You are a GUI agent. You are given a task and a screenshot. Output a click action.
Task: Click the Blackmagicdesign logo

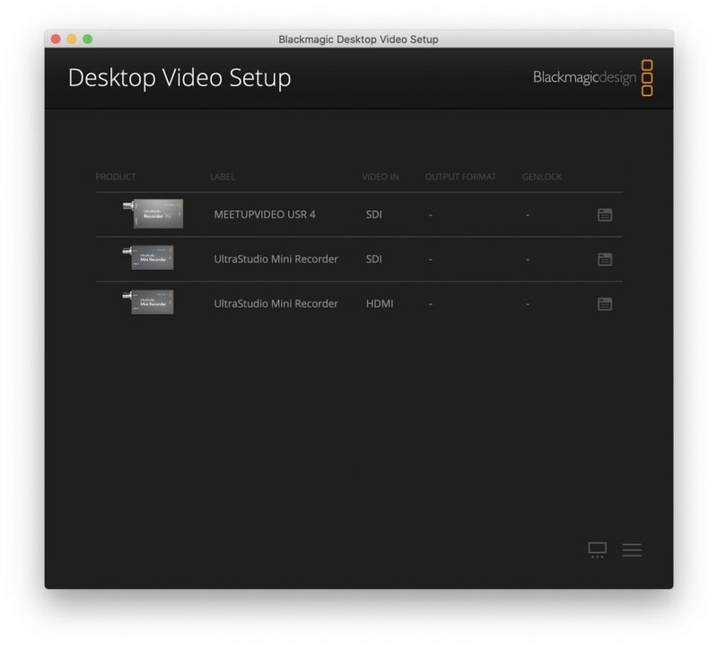(x=592, y=78)
